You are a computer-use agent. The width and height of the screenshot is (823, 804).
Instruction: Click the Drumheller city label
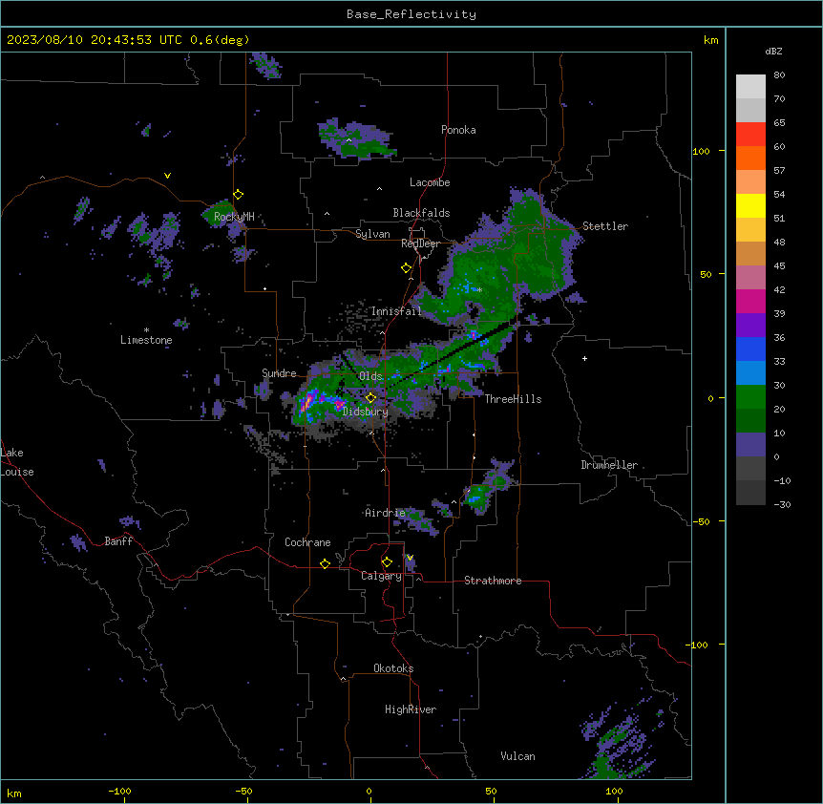coord(609,465)
